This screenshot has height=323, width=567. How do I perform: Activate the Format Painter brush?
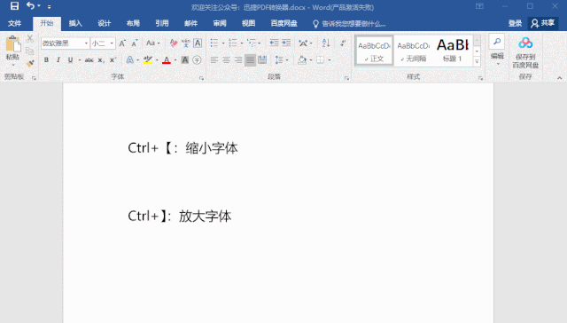pyautogui.click(x=29, y=63)
